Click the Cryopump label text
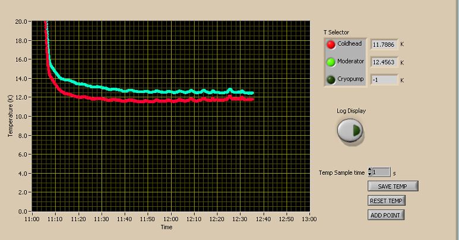The height and width of the screenshot is (240, 459). click(350, 79)
